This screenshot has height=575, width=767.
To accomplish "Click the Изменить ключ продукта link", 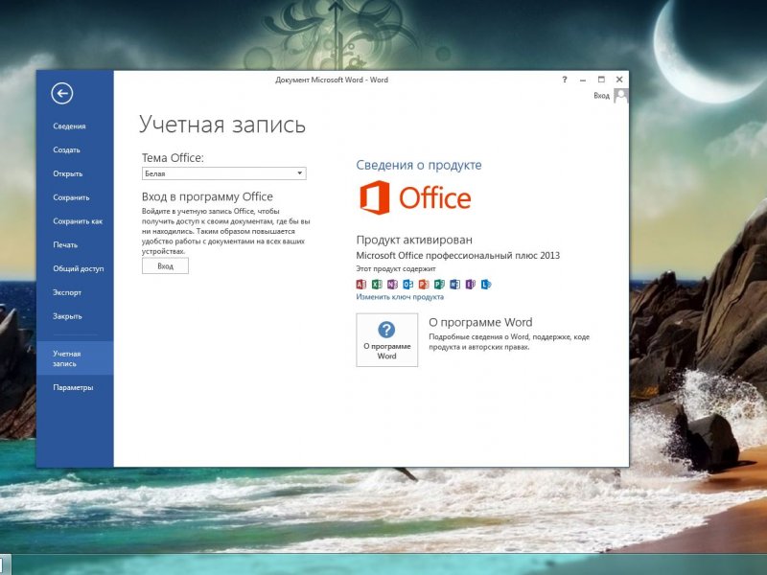I will [400, 297].
